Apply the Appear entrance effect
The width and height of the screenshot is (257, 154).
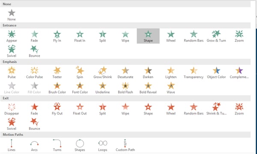coord(12,36)
